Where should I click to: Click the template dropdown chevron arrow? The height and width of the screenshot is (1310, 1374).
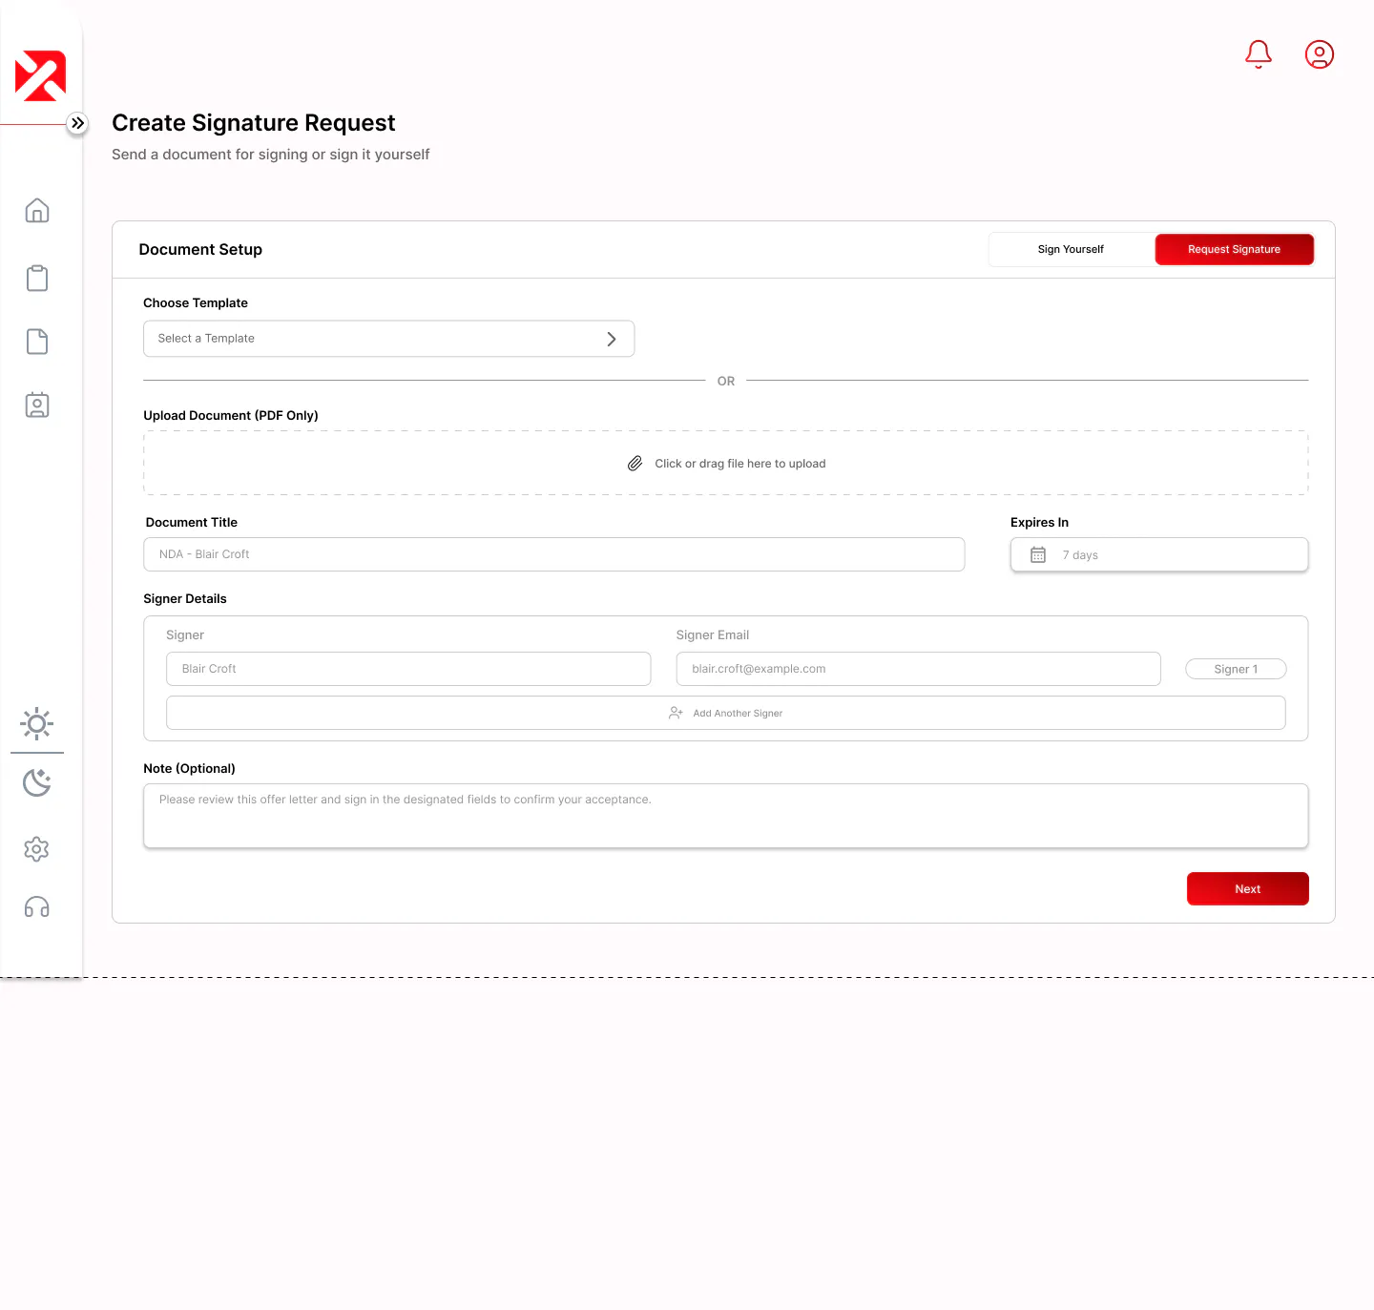point(612,339)
